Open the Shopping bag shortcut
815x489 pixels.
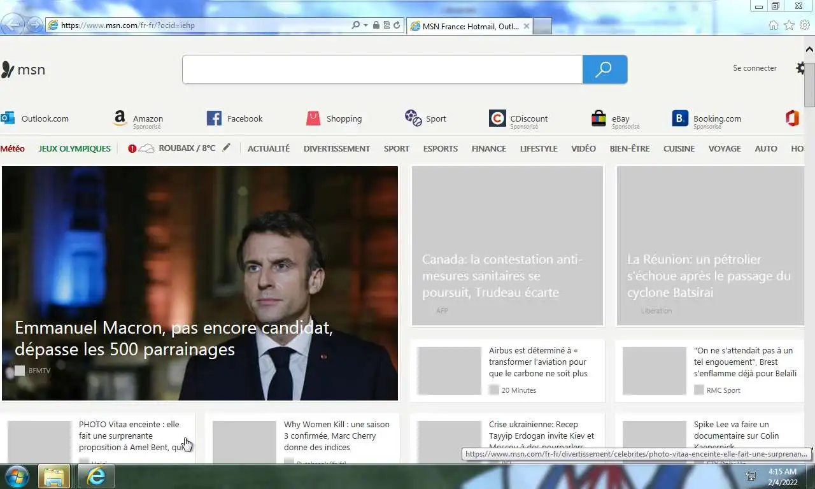(334, 118)
